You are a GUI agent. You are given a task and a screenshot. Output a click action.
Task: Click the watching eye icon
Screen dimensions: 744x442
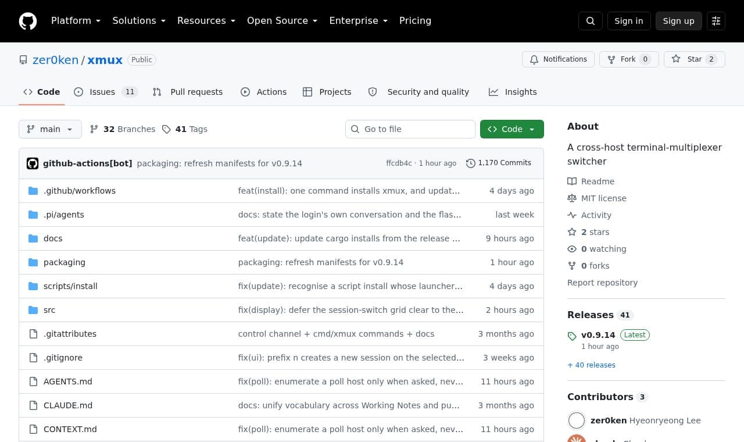coord(572,249)
